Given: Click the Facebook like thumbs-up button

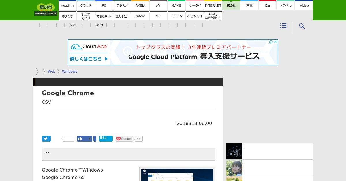Looking at the screenshot, I should click(x=84, y=139).
